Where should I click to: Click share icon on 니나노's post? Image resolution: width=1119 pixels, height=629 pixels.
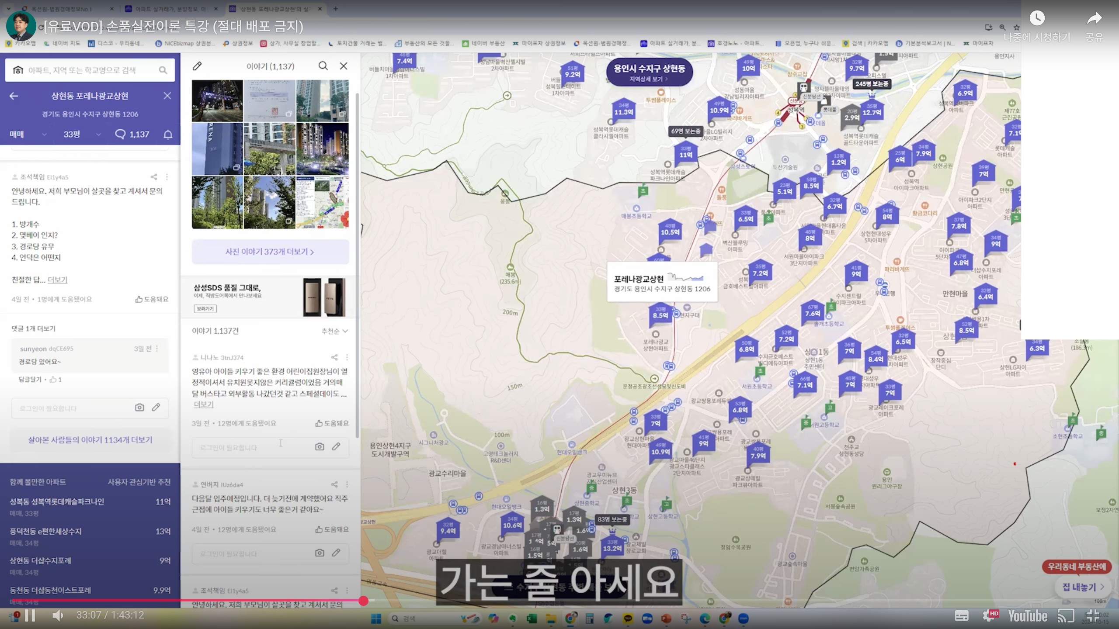coord(334,357)
